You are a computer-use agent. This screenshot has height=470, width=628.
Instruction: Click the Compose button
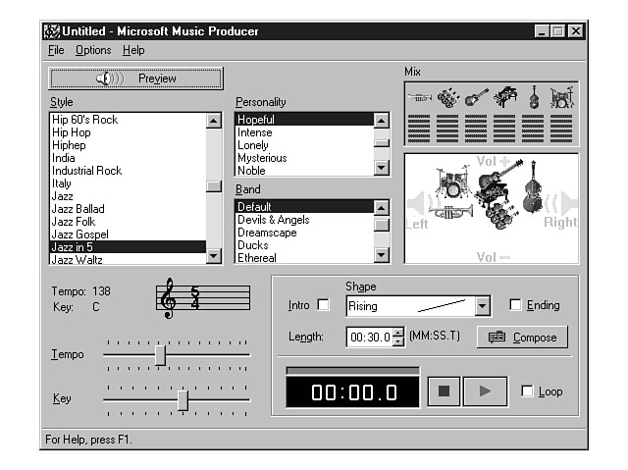coord(522,338)
